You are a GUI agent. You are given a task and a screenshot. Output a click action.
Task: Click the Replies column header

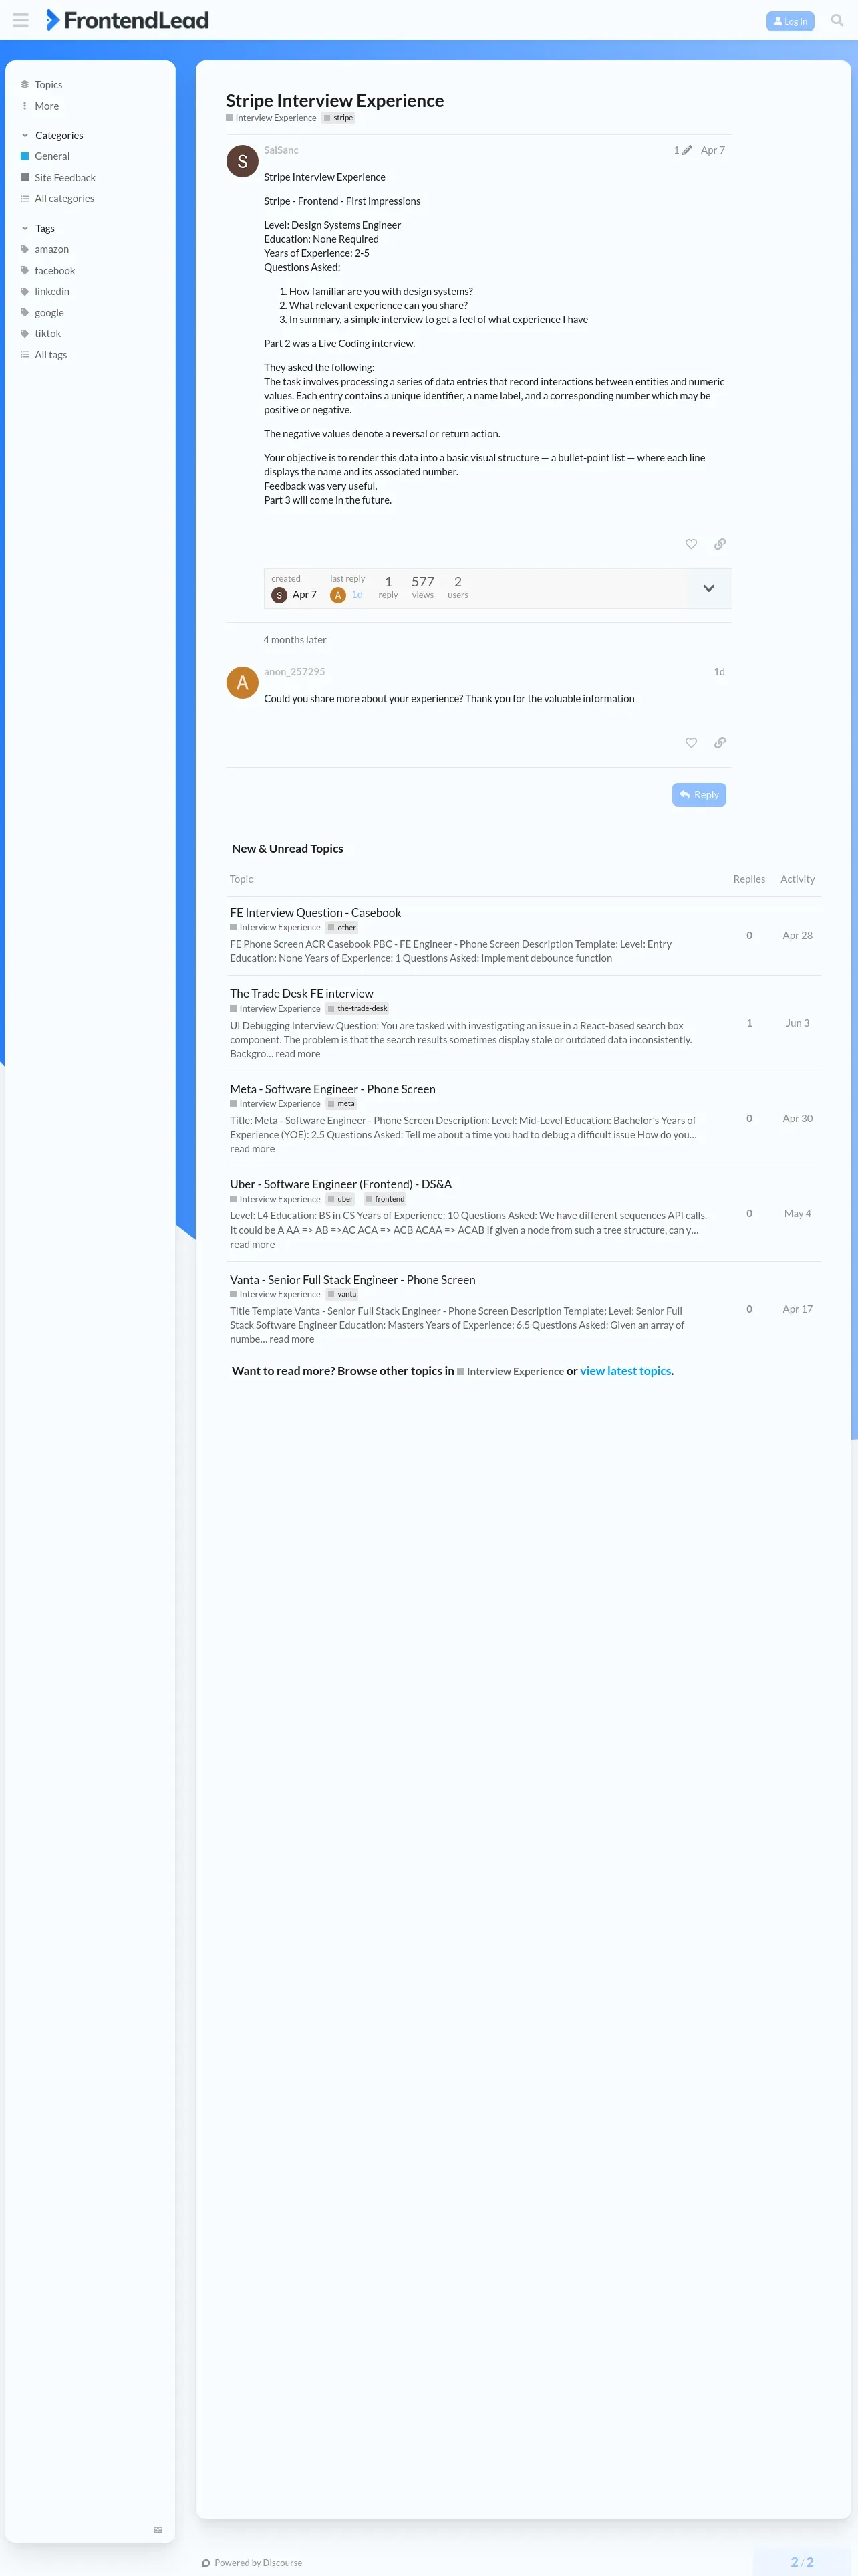coord(749,880)
